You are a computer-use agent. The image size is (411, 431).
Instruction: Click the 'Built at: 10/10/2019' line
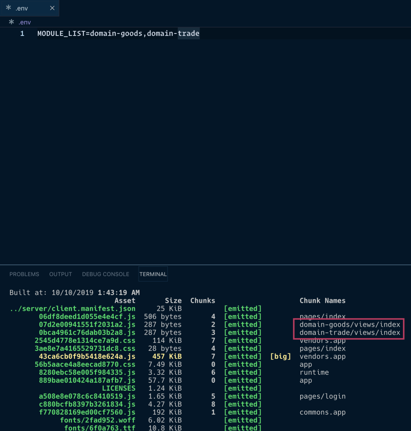[75, 293]
